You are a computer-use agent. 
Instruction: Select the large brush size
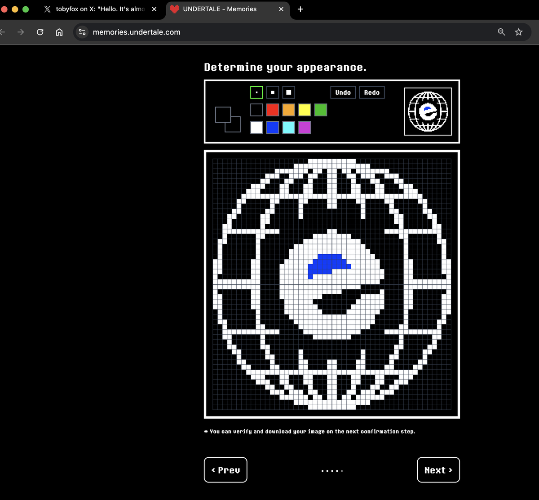click(289, 93)
